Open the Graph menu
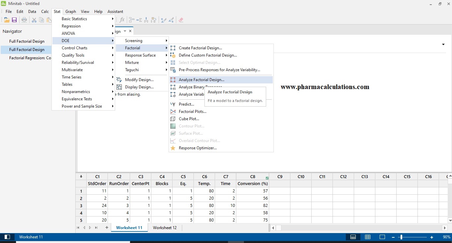The height and width of the screenshot is (243, 452). click(x=70, y=11)
